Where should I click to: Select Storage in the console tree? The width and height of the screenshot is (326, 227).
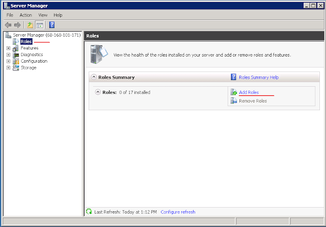(29, 68)
